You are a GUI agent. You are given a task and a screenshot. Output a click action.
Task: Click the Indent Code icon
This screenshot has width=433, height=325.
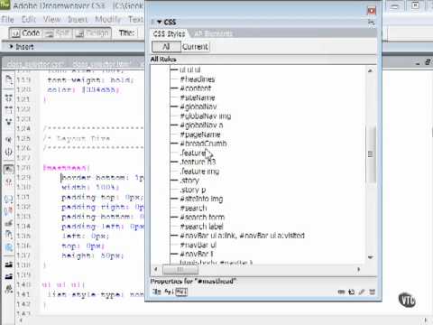[9, 265]
